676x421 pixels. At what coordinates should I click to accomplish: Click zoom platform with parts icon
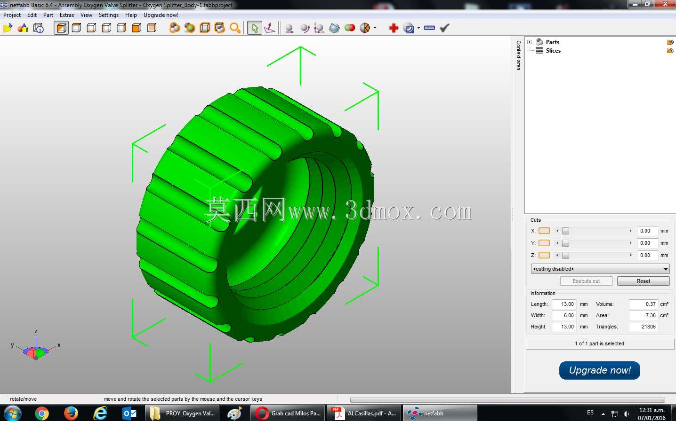[x=220, y=28]
